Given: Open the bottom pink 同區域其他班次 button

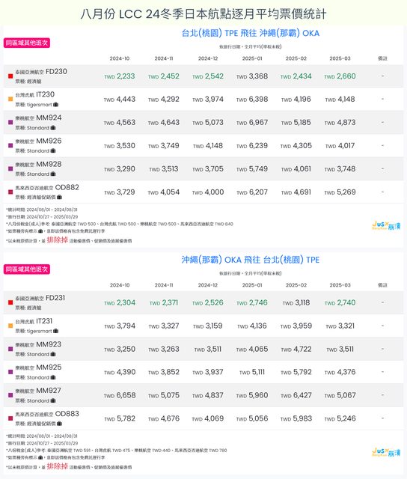Looking at the screenshot, I should point(27,269).
